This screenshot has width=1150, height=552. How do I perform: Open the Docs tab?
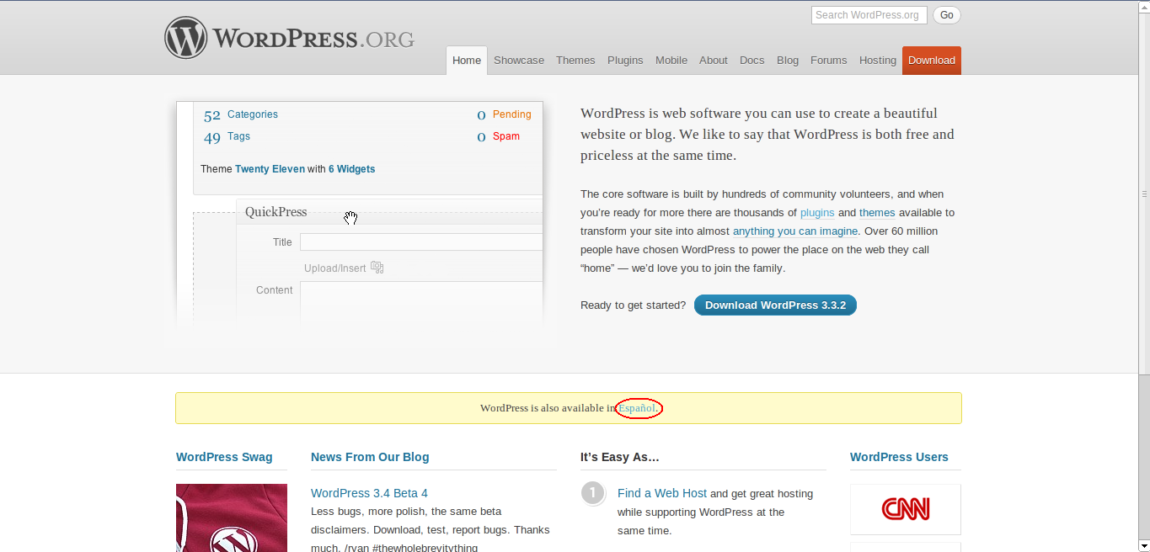click(752, 61)
